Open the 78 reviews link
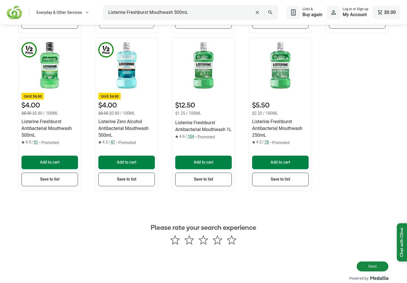This screenshot has height=283, width=407. [267, 142]
